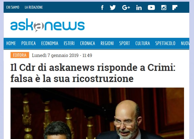Navigate to the CRONACA section
The width and height of the screenshot is (194, 139).
pos(88,43)
